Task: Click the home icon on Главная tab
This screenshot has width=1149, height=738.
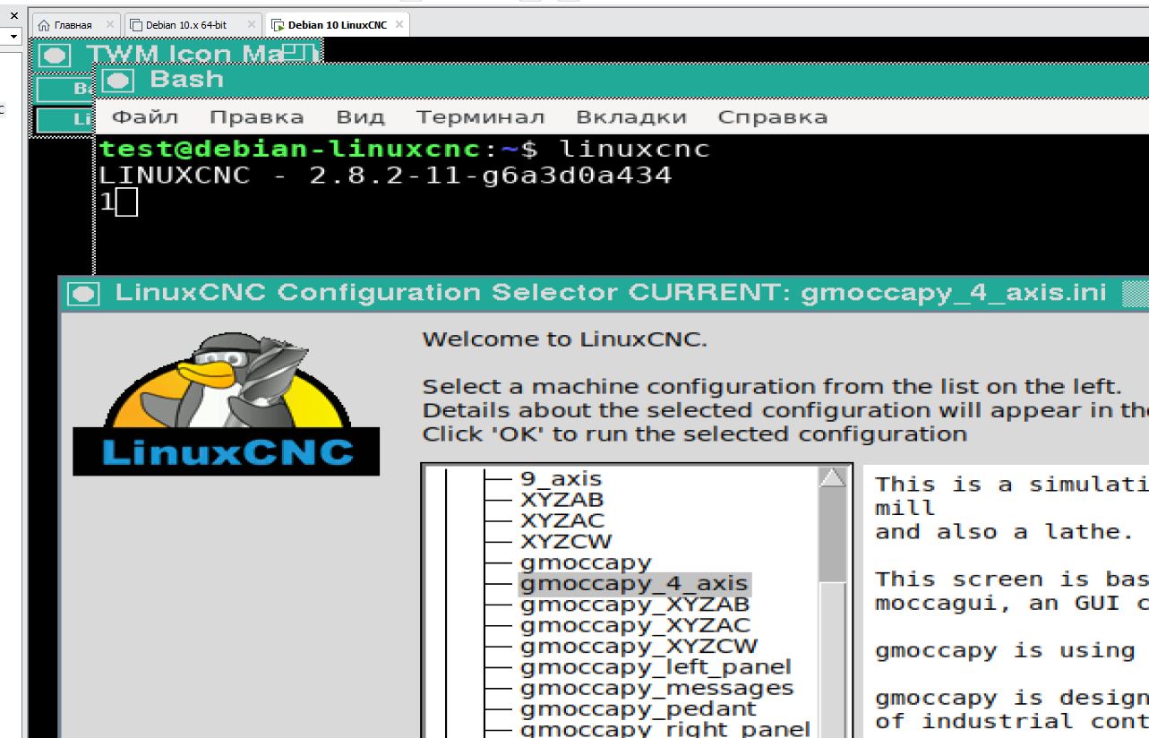Action: click(x=44, y=25)
